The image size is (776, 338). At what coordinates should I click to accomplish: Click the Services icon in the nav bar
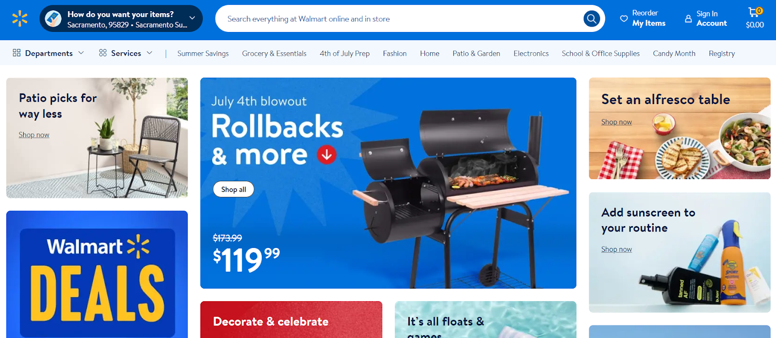point(103,53)
